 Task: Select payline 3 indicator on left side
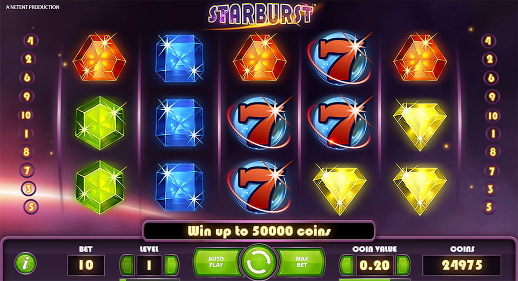coord(29,189)
